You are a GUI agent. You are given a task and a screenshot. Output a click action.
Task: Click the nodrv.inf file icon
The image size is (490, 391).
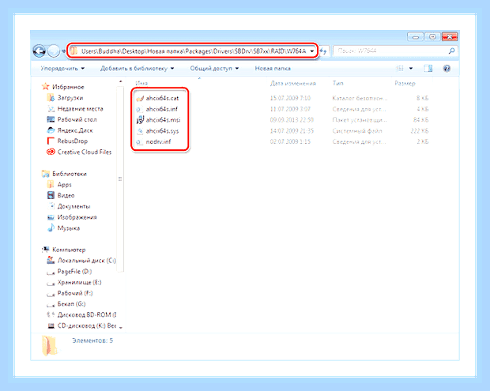pos(140,141)
